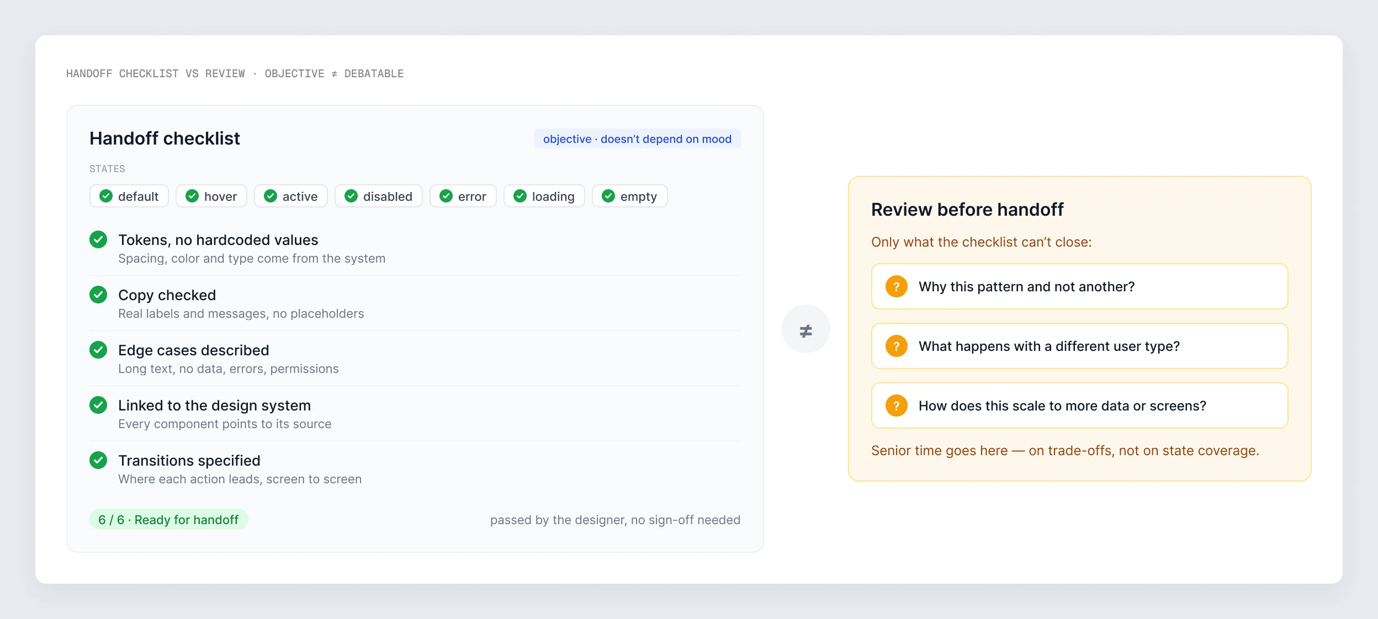
Task: Click the 'objective · doesn't depend on mood' tag
Action: pos(638,139)
